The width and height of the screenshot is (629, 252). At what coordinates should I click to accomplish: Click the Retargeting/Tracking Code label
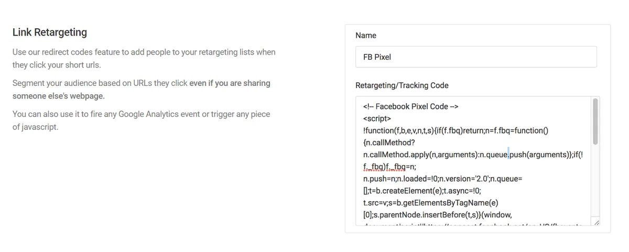(x=402, y=85)
